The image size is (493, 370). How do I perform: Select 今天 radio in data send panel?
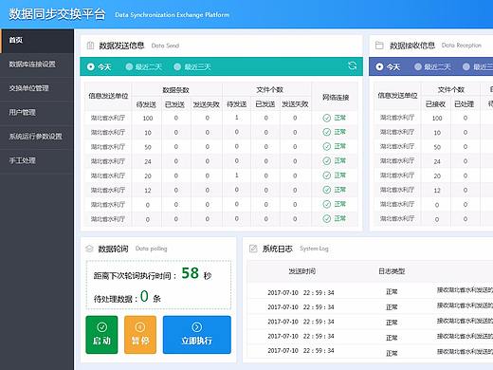91,66
